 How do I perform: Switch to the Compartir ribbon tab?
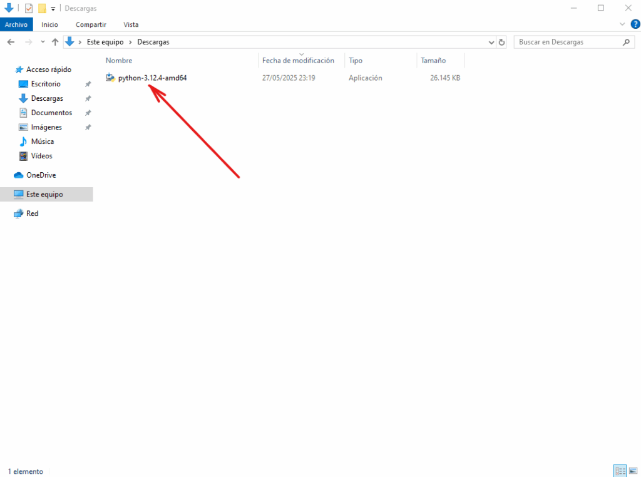91,24
